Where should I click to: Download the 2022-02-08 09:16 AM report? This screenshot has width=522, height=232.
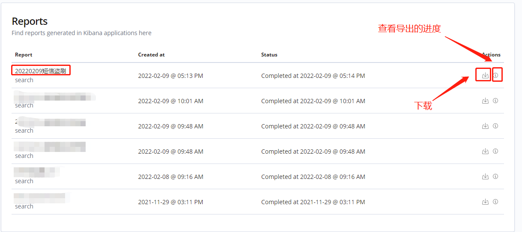click(x=485, y=176)
